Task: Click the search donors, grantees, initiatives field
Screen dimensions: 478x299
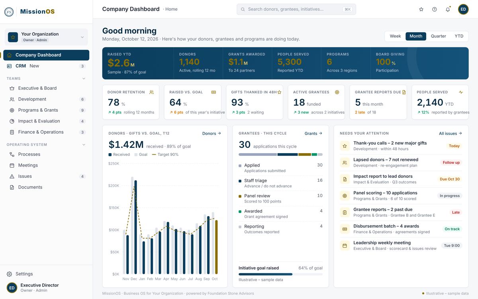Action: (296, 9)
